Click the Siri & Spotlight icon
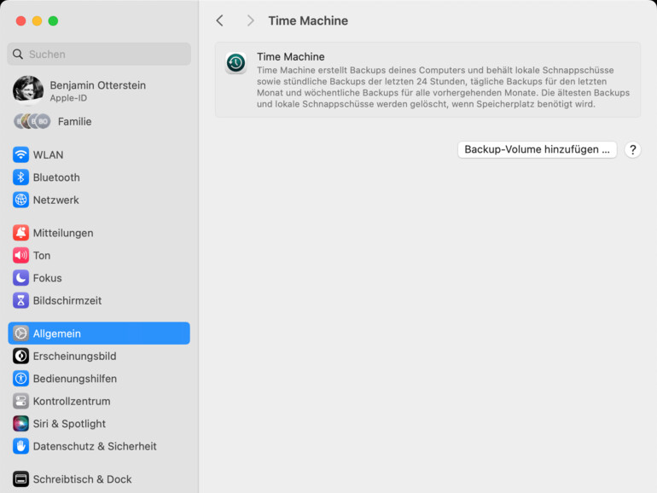 (x=20, y=423)
